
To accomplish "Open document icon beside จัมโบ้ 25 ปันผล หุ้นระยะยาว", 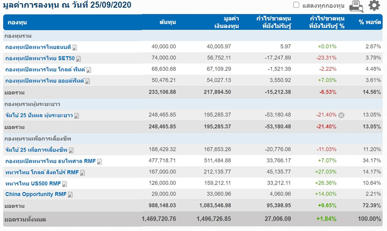I will pos(77,116).
